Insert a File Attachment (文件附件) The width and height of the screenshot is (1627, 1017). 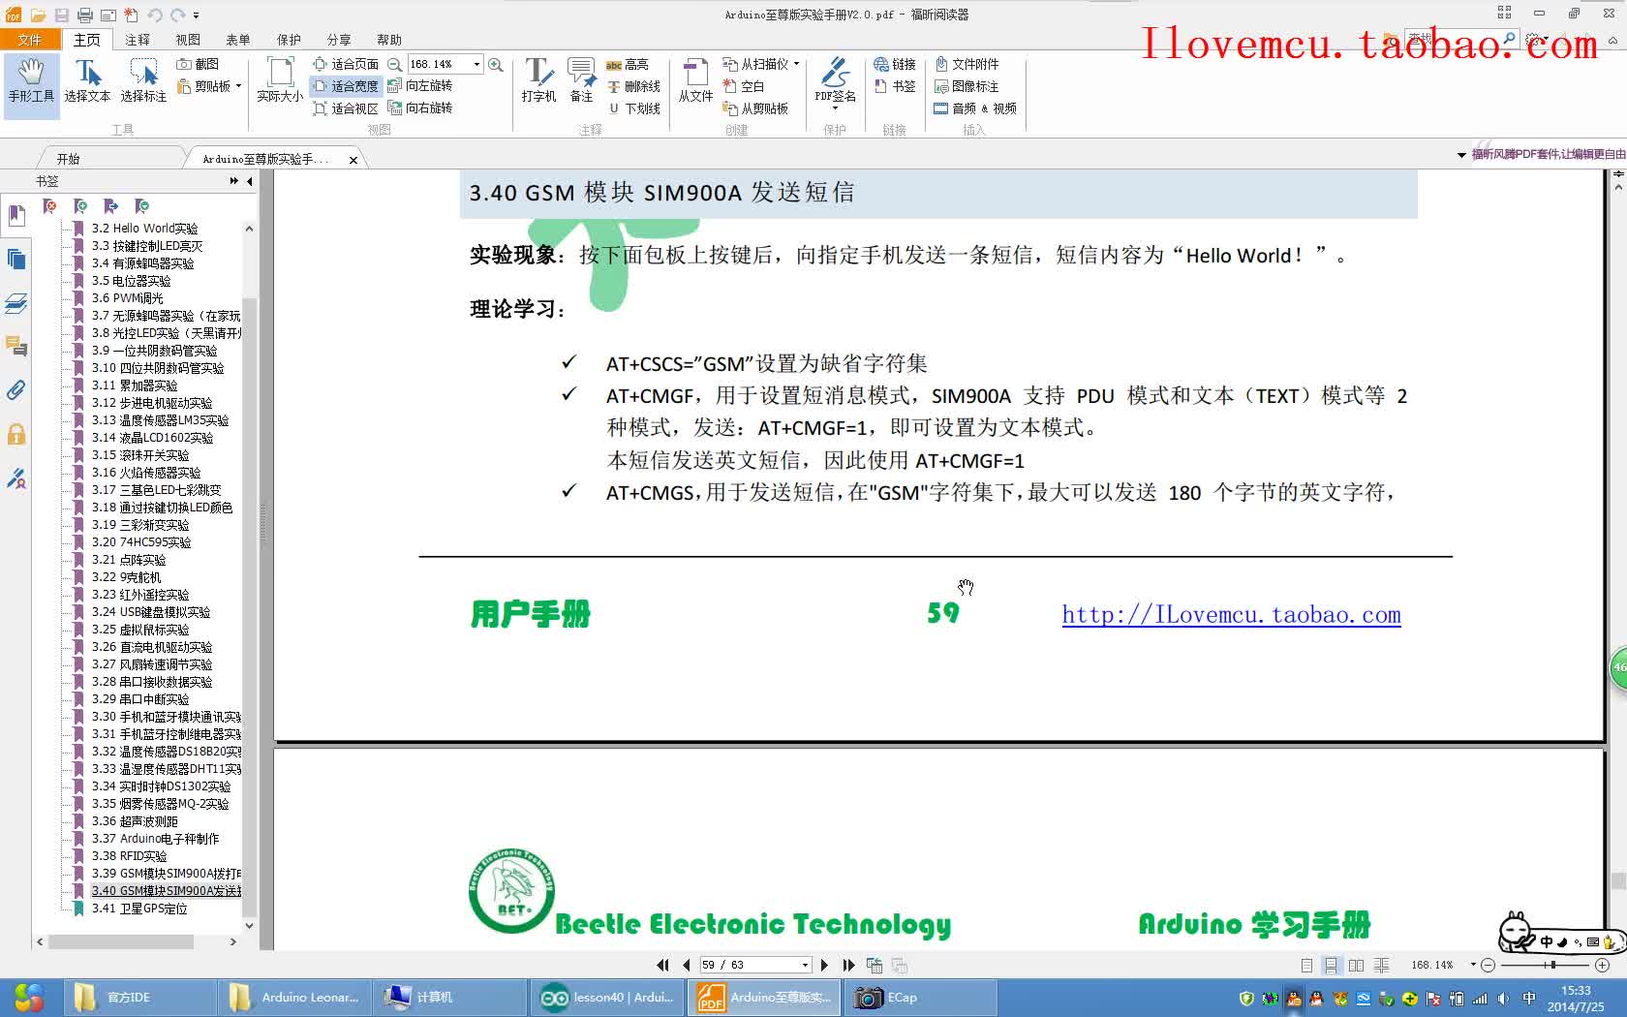967,64
